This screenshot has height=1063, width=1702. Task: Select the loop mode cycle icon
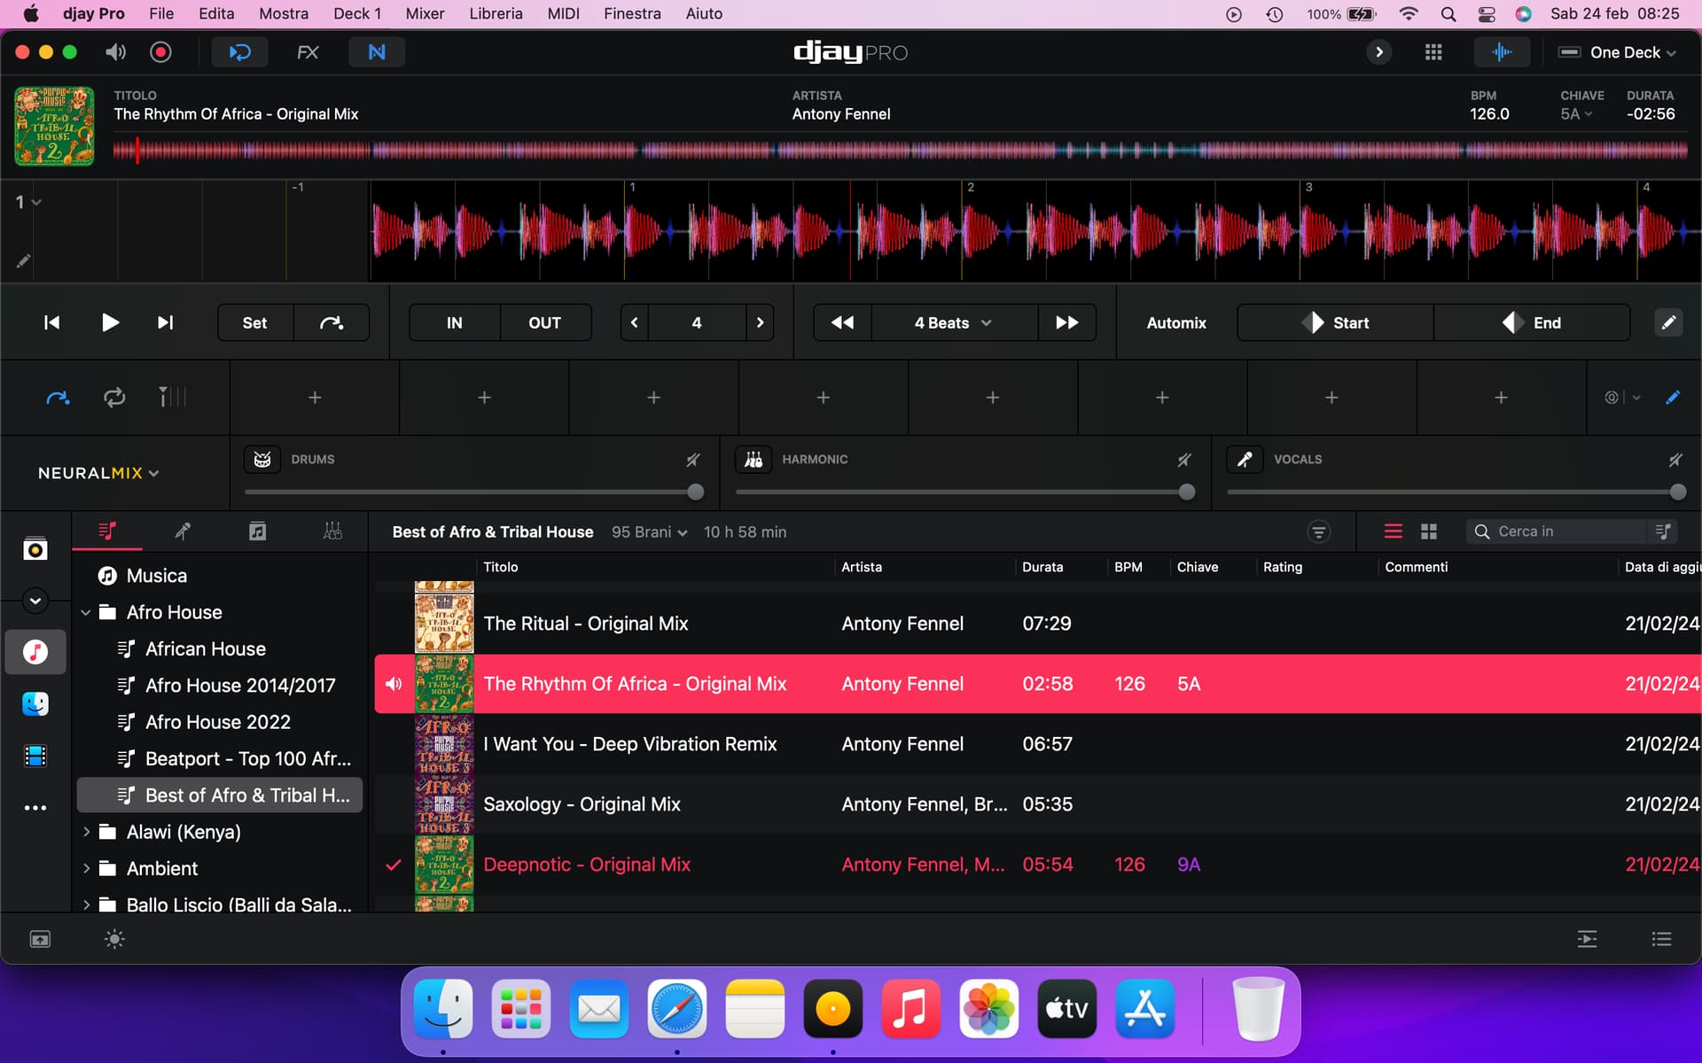(114, 398)
